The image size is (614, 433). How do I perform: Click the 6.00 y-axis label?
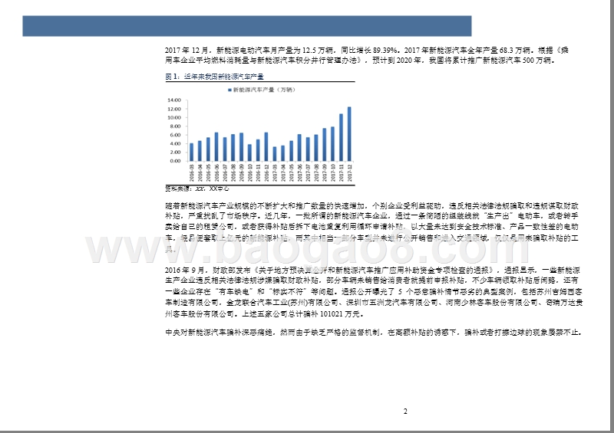176,135
